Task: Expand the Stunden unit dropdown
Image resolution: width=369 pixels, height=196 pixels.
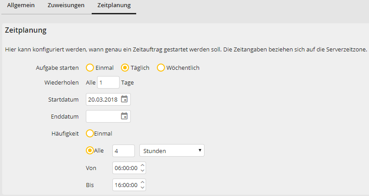Action: tap(172, 151)
